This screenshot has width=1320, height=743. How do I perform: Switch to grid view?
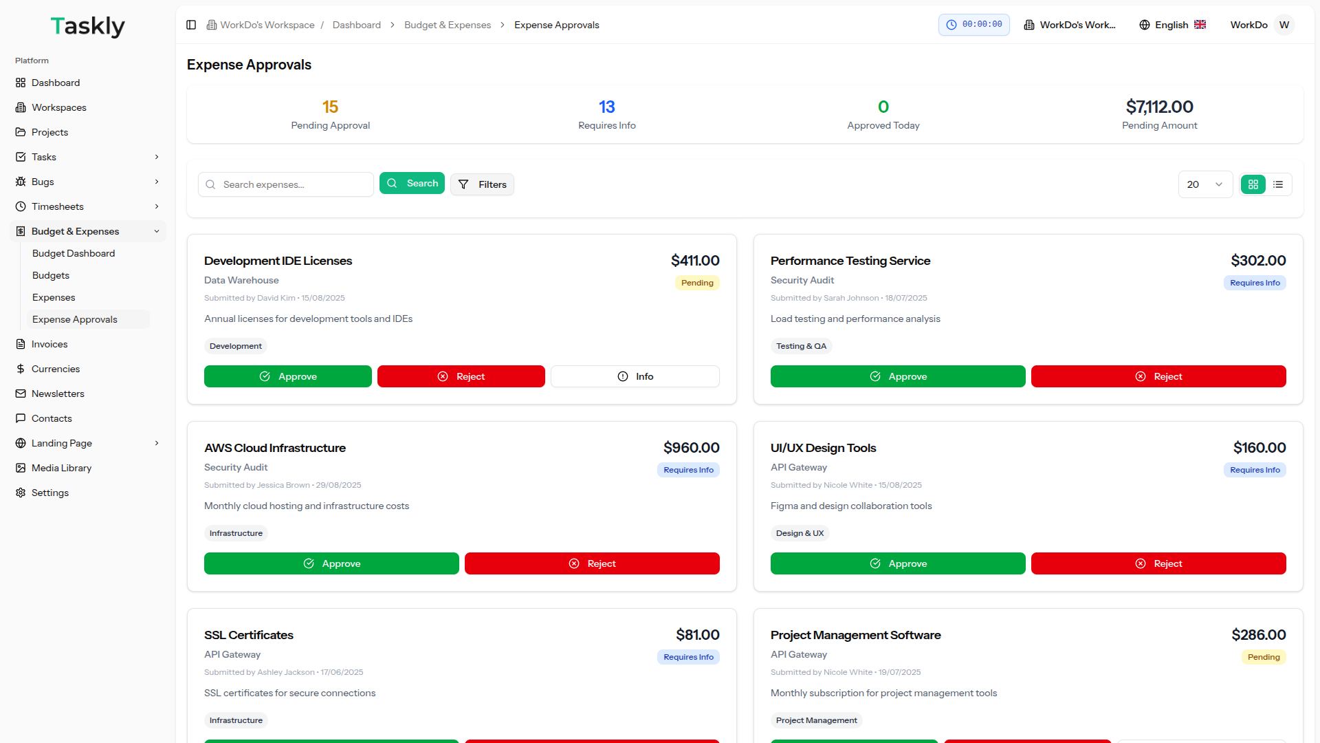[x=1253, y=184]
